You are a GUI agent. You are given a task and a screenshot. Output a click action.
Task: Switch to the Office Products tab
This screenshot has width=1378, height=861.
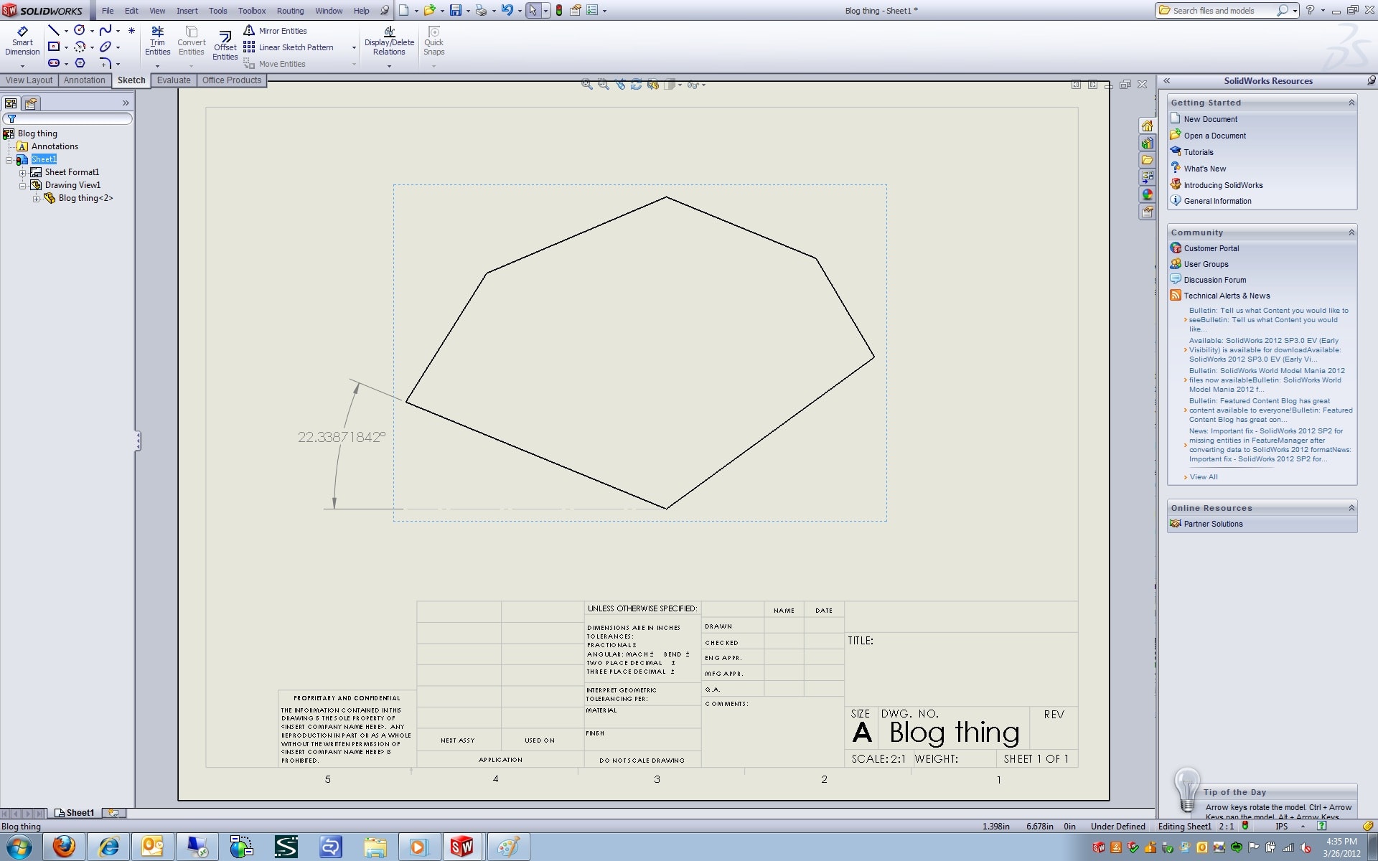click(231, 80)
